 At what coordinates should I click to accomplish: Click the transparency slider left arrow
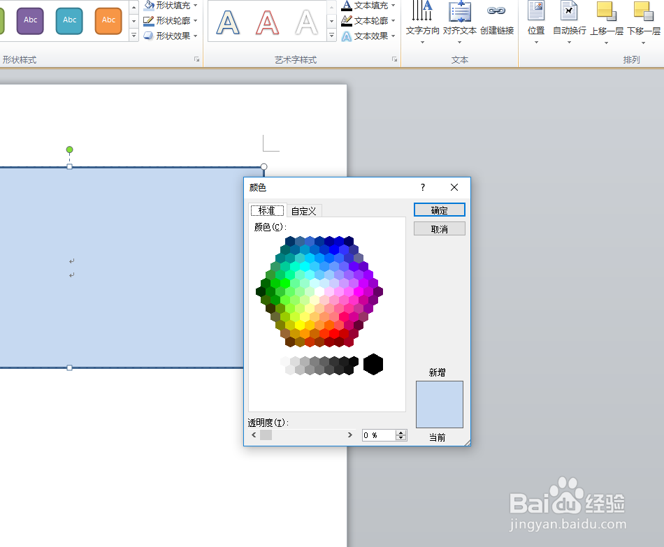[254, 435]
